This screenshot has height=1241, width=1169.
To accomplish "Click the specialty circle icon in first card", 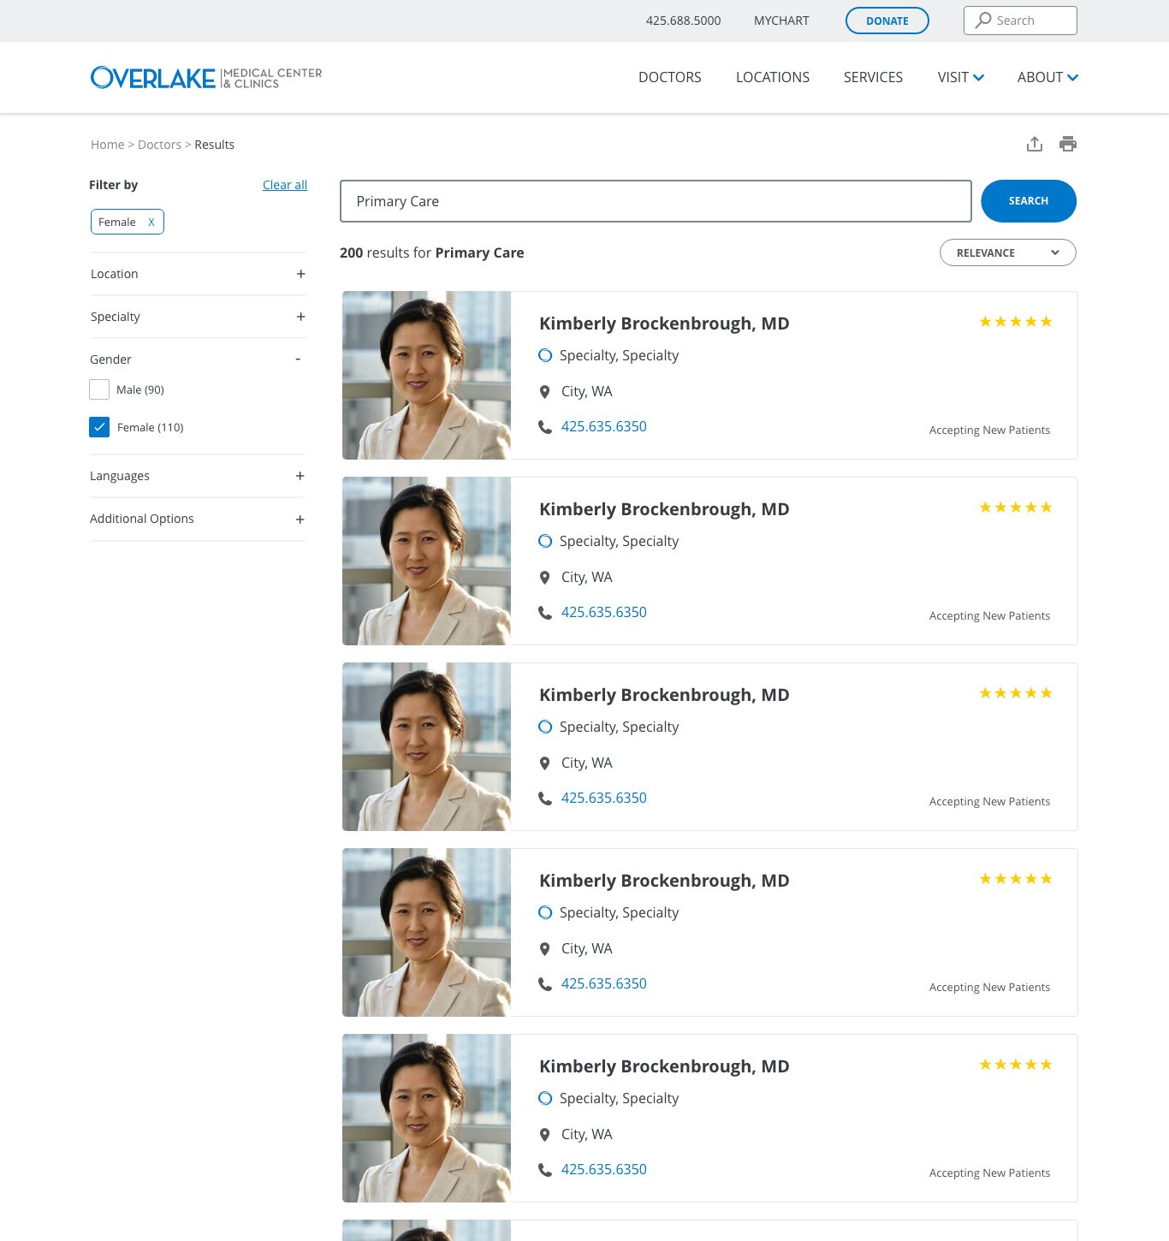I will (x=544, y=355).
